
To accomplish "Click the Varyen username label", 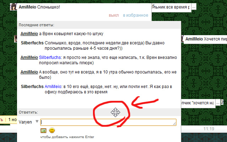I will [25, 122].
